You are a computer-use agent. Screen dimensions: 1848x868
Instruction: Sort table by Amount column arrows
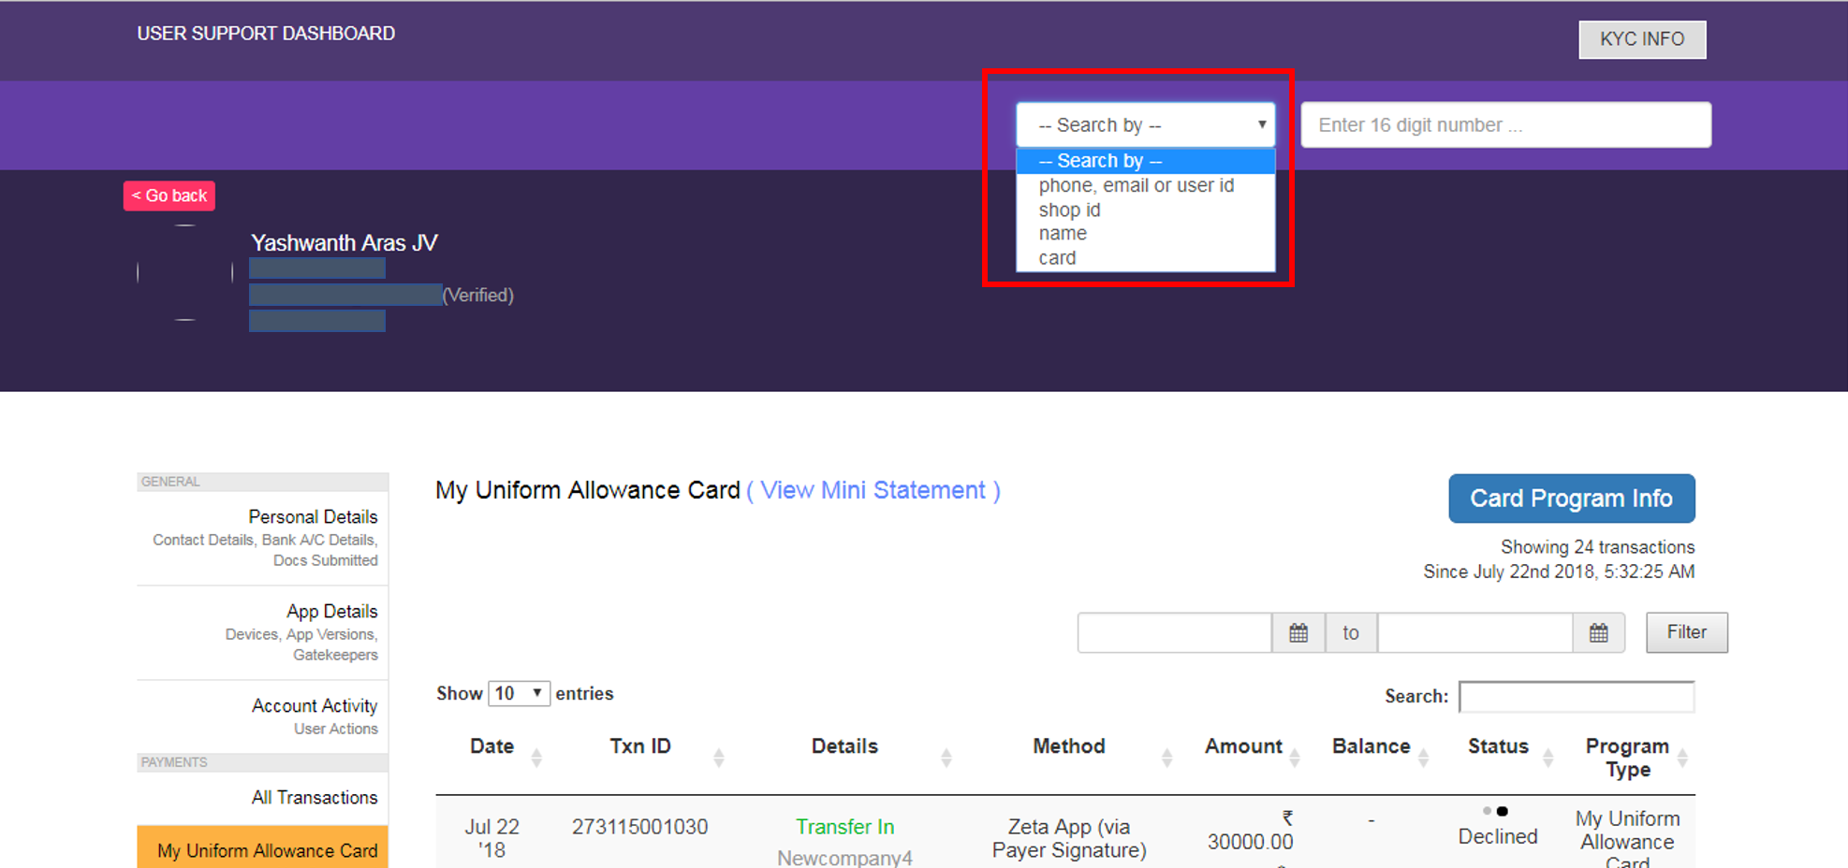(1295, 758)
